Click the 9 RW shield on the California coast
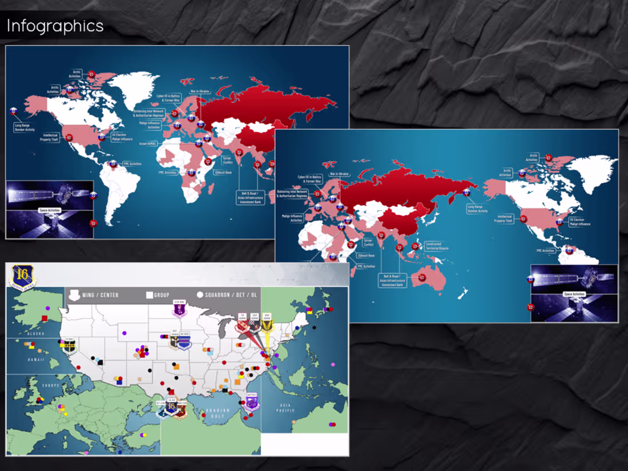This screenshot has height=471, width=628. [69, 345]
